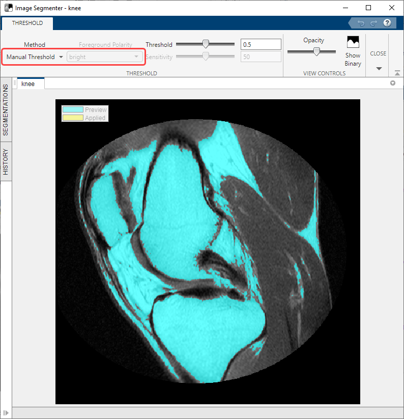
Task: Click the Opacity slider handle
Action: click(x=316, y=51)
